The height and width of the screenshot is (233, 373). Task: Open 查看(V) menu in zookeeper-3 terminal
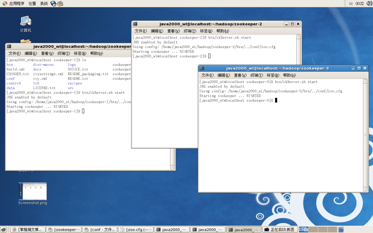pos(240,75)
